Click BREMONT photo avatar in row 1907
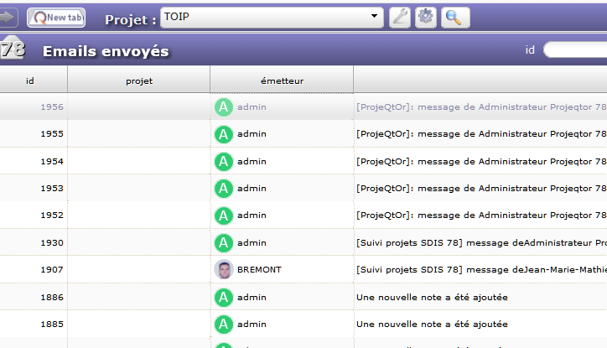 (x=223, y=270)
